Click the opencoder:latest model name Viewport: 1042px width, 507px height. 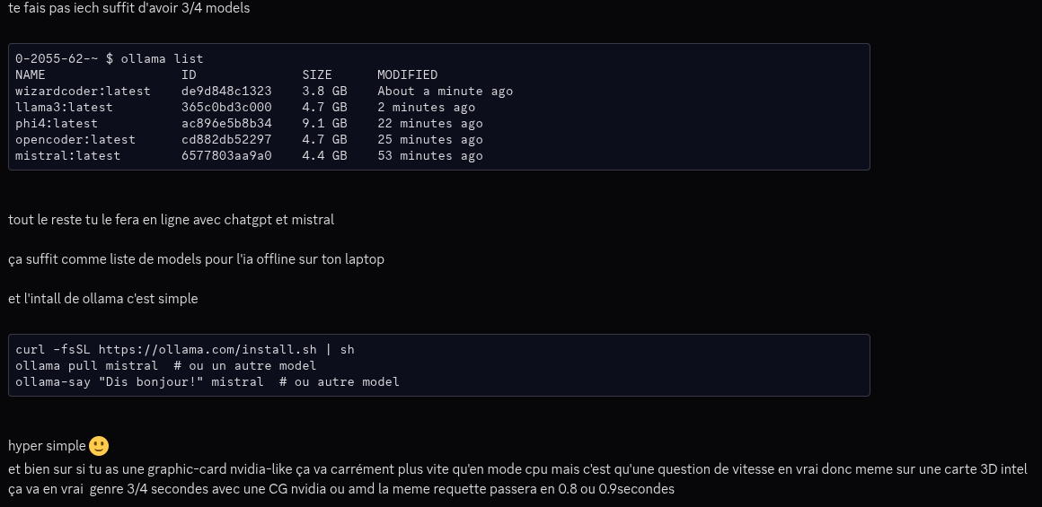coord(75,139)
